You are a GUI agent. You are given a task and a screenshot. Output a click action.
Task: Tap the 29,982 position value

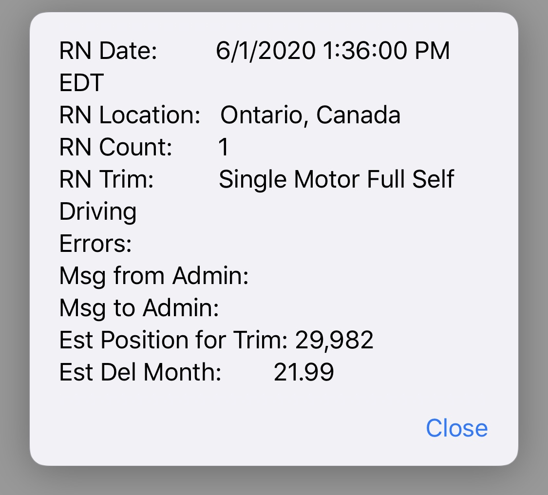tap(334, 340)
